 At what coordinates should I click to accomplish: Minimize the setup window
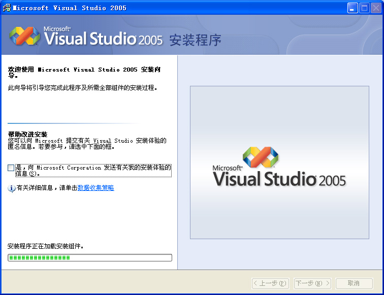353,8
